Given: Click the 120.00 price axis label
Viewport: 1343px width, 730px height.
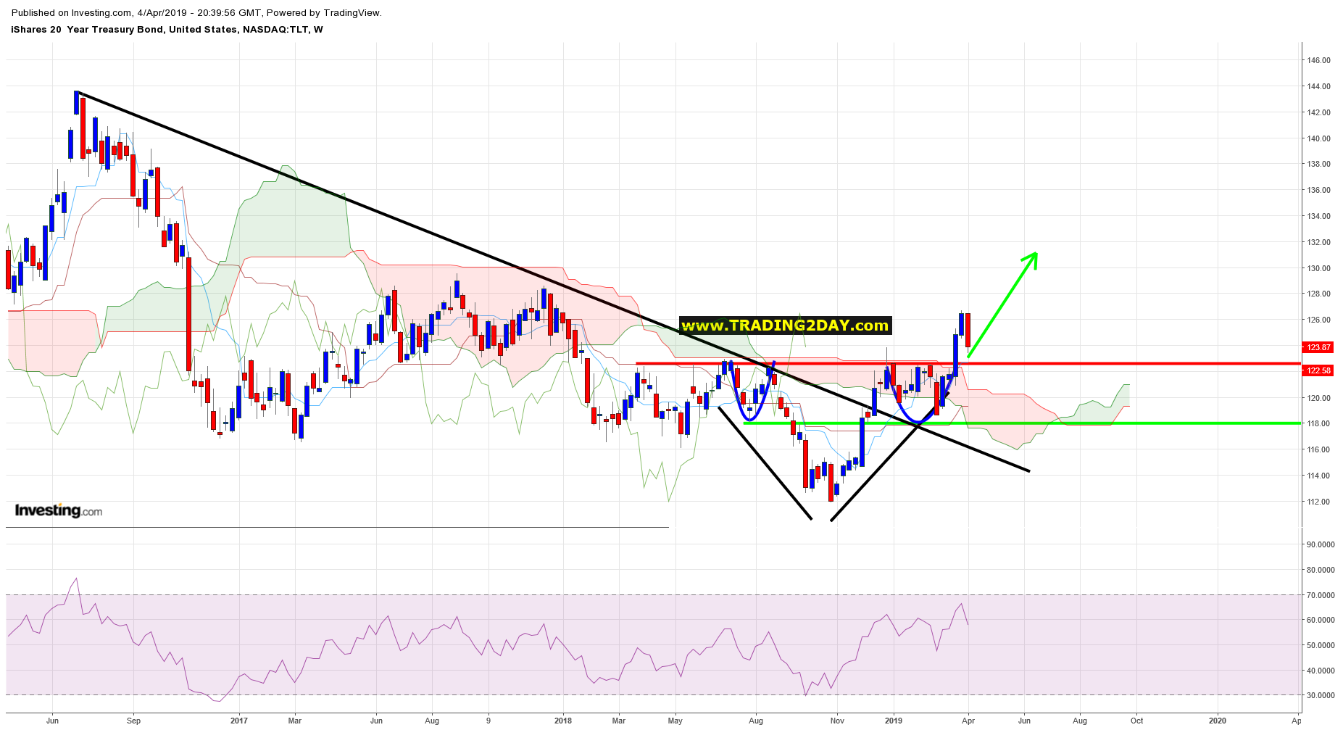Looking at the screenshot, I should coord(1318,398).
